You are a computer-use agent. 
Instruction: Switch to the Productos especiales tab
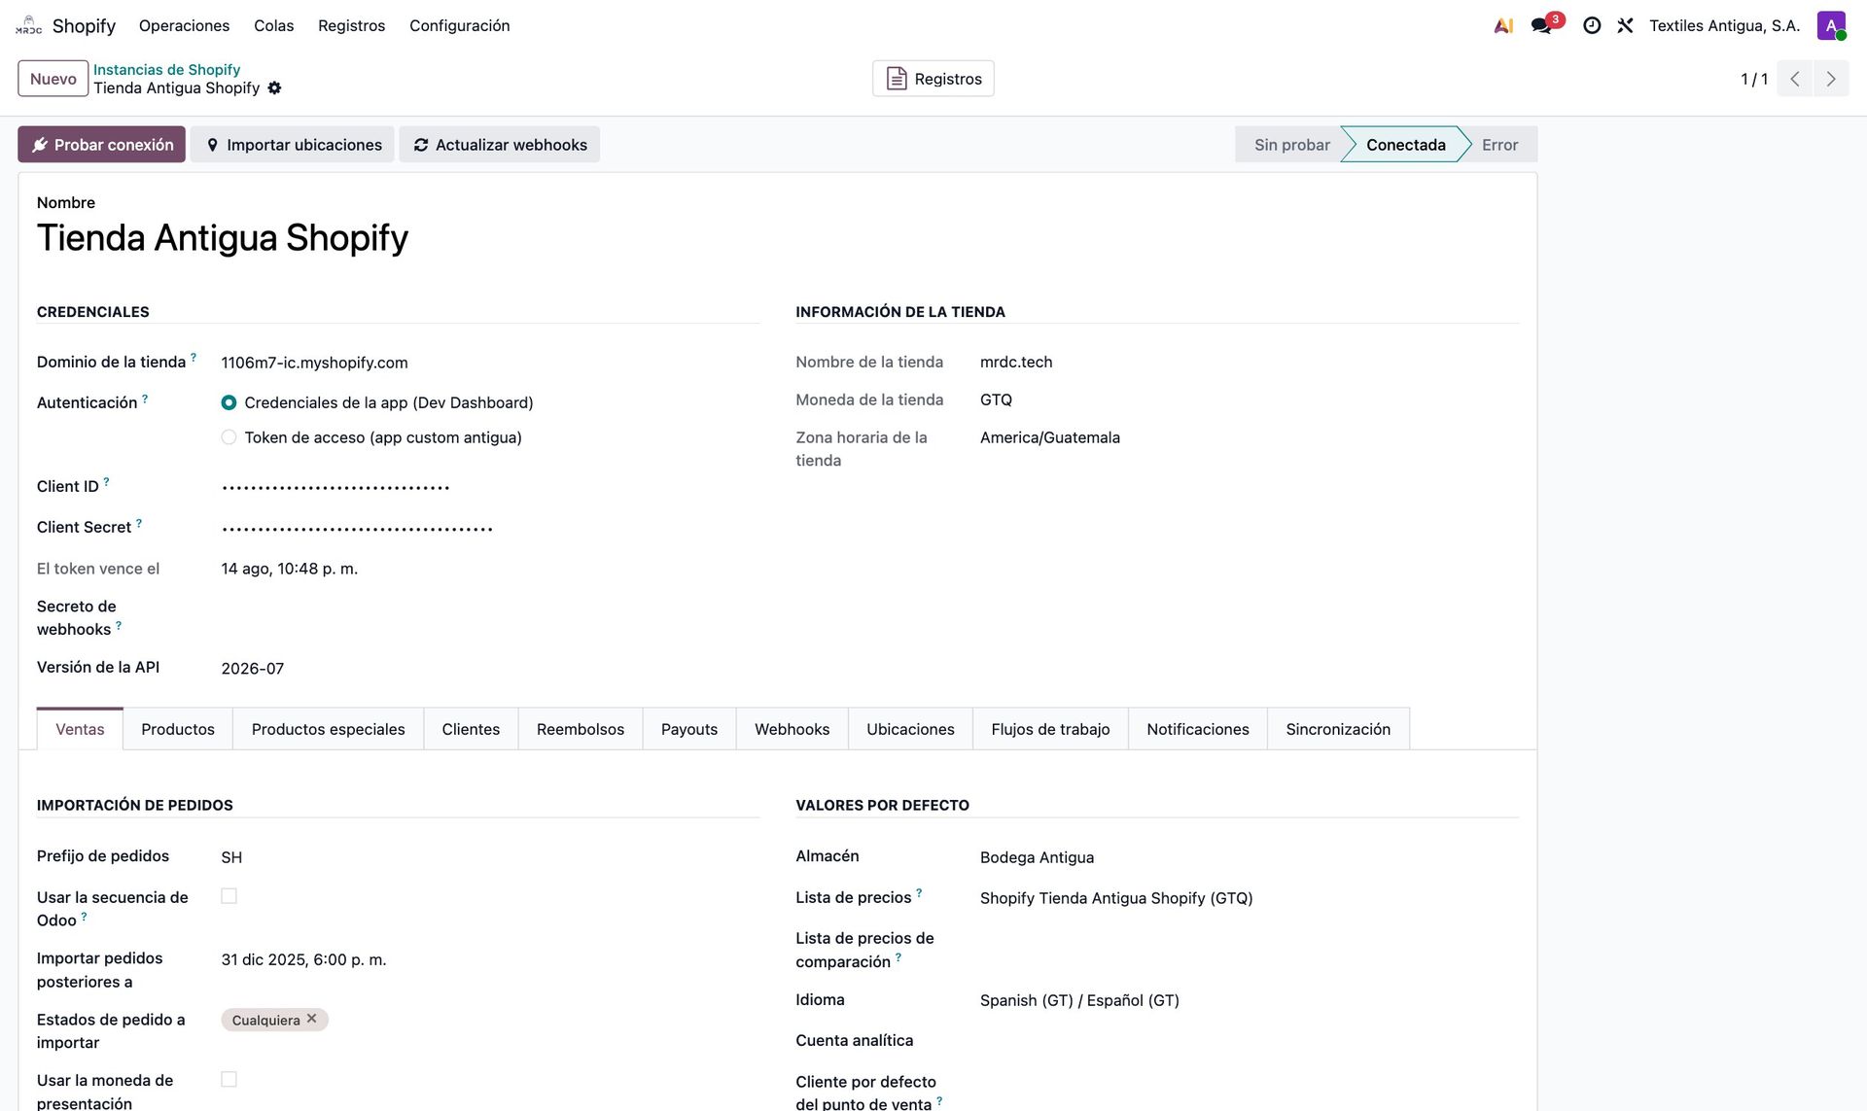pyautogui.click(x=328, y=729)
